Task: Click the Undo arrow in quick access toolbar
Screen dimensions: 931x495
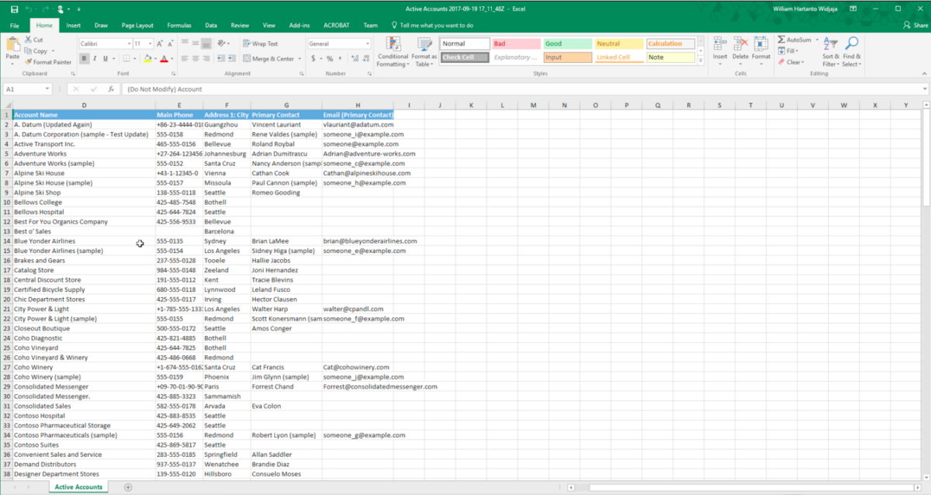Action: click(28, 9)
